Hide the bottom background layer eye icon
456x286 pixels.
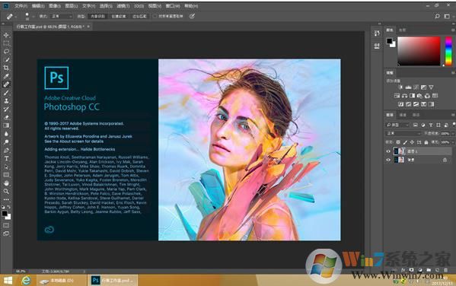pos(388,160)
